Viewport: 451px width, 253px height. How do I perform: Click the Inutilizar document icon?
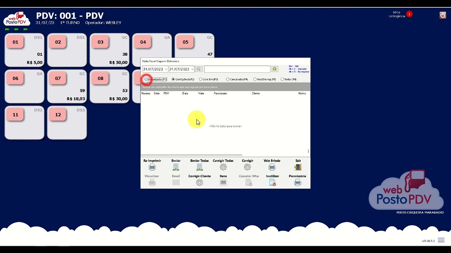point(272,182)
